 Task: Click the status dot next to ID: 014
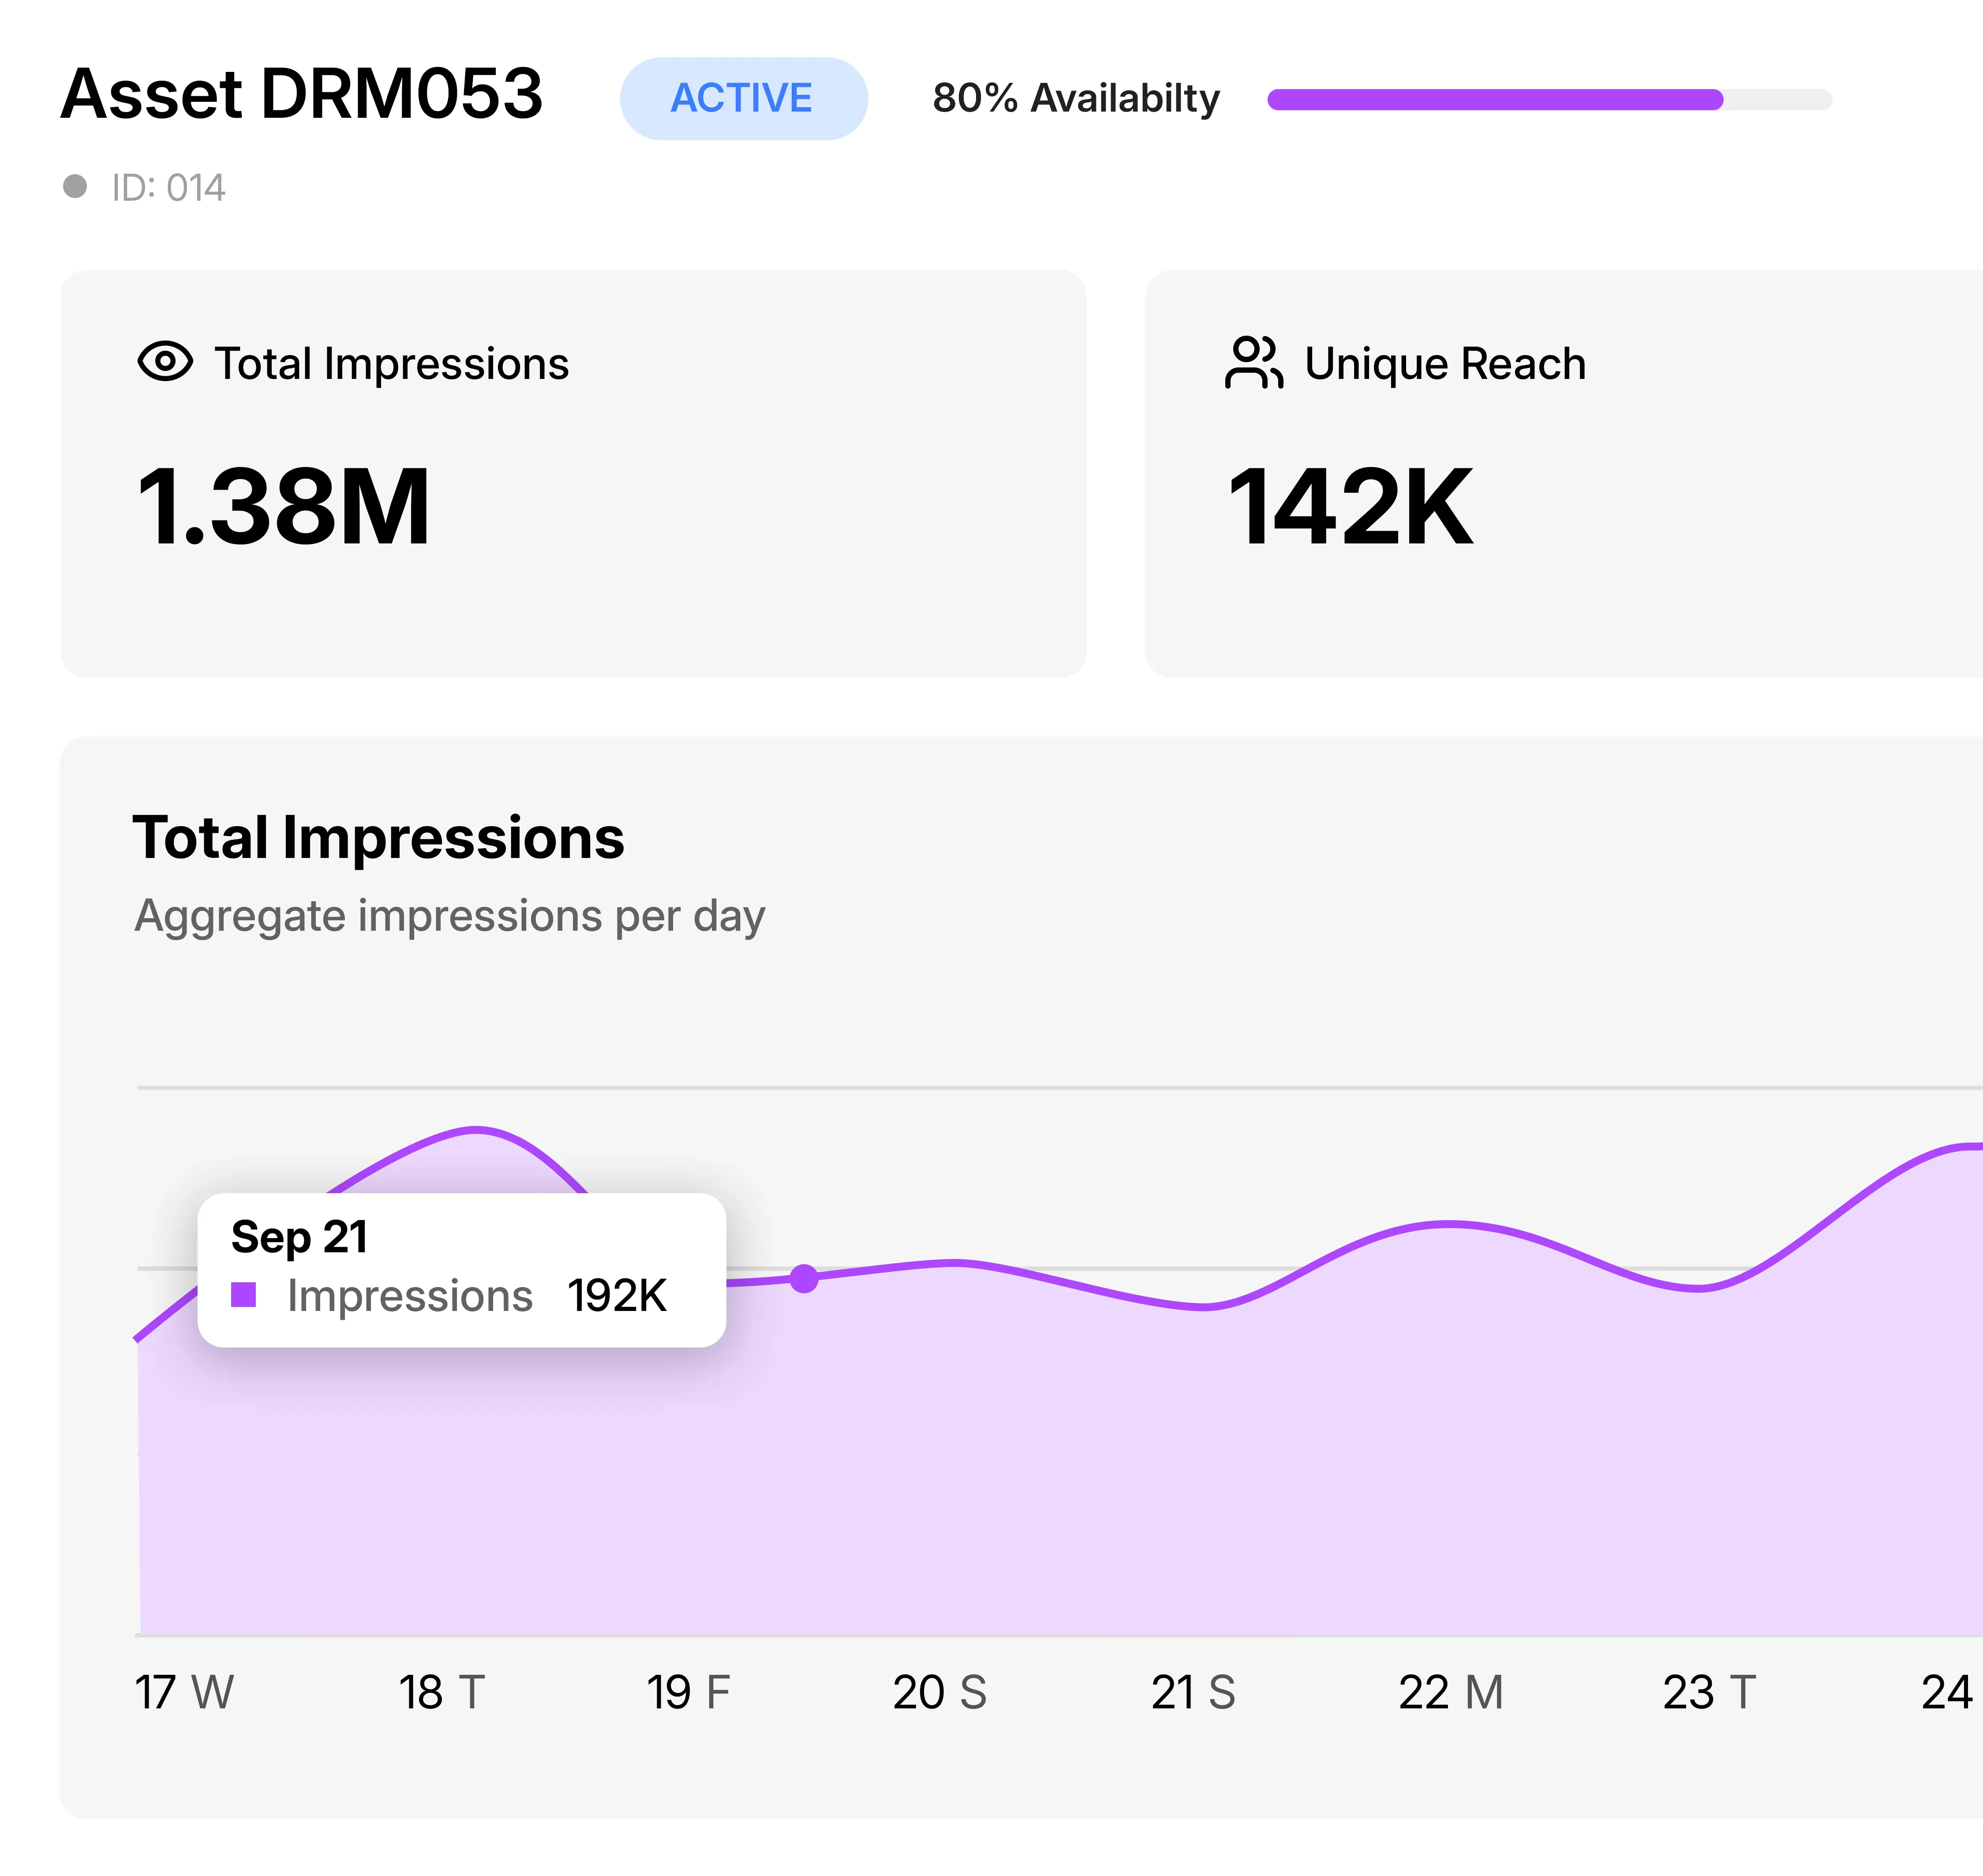[76, 185]
